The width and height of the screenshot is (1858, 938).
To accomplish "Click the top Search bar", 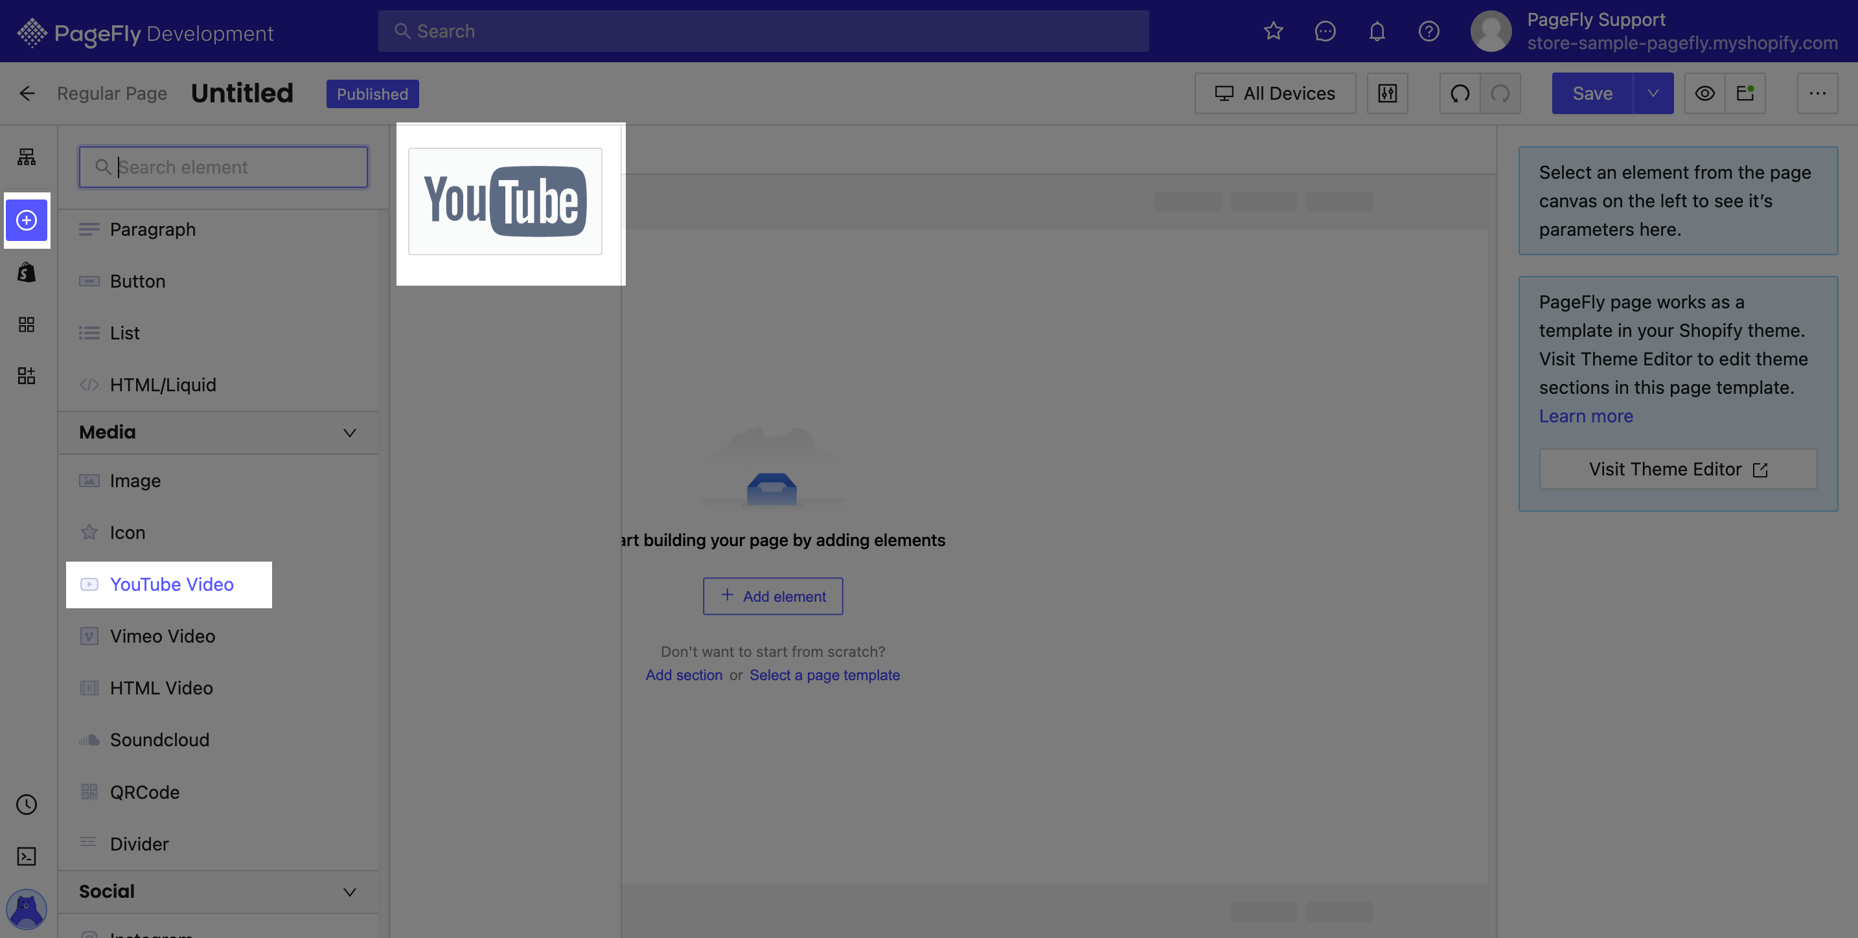I will 763,31.
